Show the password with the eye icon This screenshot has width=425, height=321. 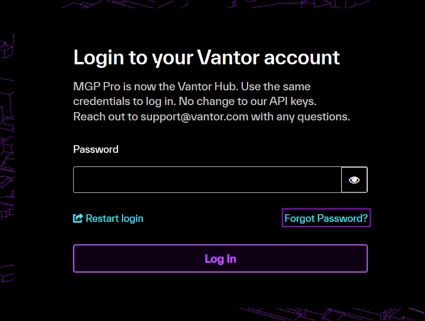point(354,180)
